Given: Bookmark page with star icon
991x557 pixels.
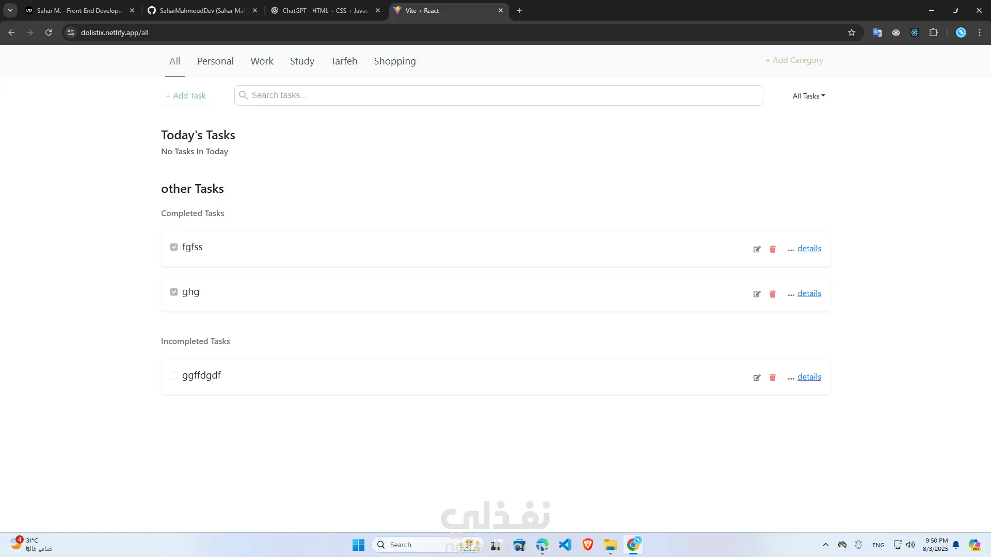Looking at the screenshot, I should (x=852, y=32).
